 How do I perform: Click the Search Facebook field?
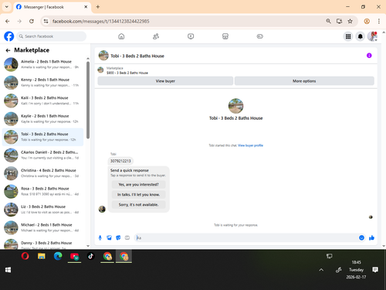pyautogui.click(x=52, y=36)
